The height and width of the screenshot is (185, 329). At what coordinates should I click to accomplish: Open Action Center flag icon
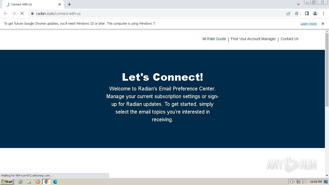click(x=305, y=182)
